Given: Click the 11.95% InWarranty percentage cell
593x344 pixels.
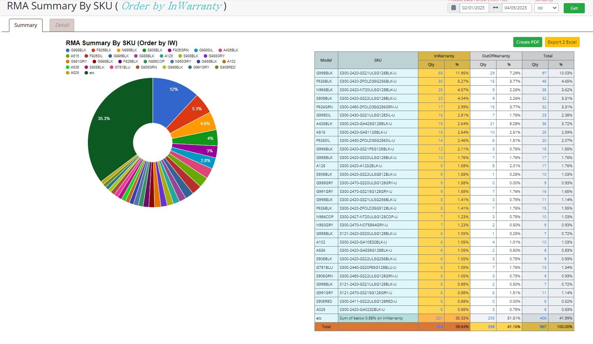Looking at the screenshot, I should pyautogui.click(x=457, y=73).
